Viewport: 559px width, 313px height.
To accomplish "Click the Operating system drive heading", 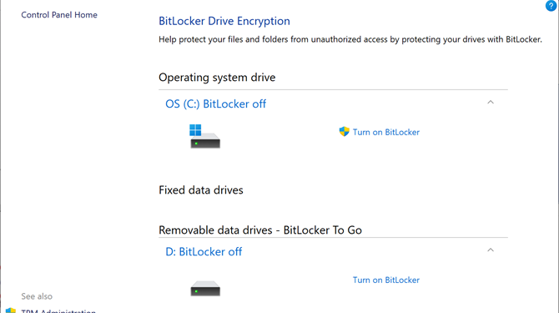I will click(217, 78).
